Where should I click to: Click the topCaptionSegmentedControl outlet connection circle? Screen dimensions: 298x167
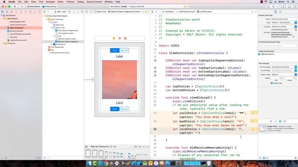[155, 60]
